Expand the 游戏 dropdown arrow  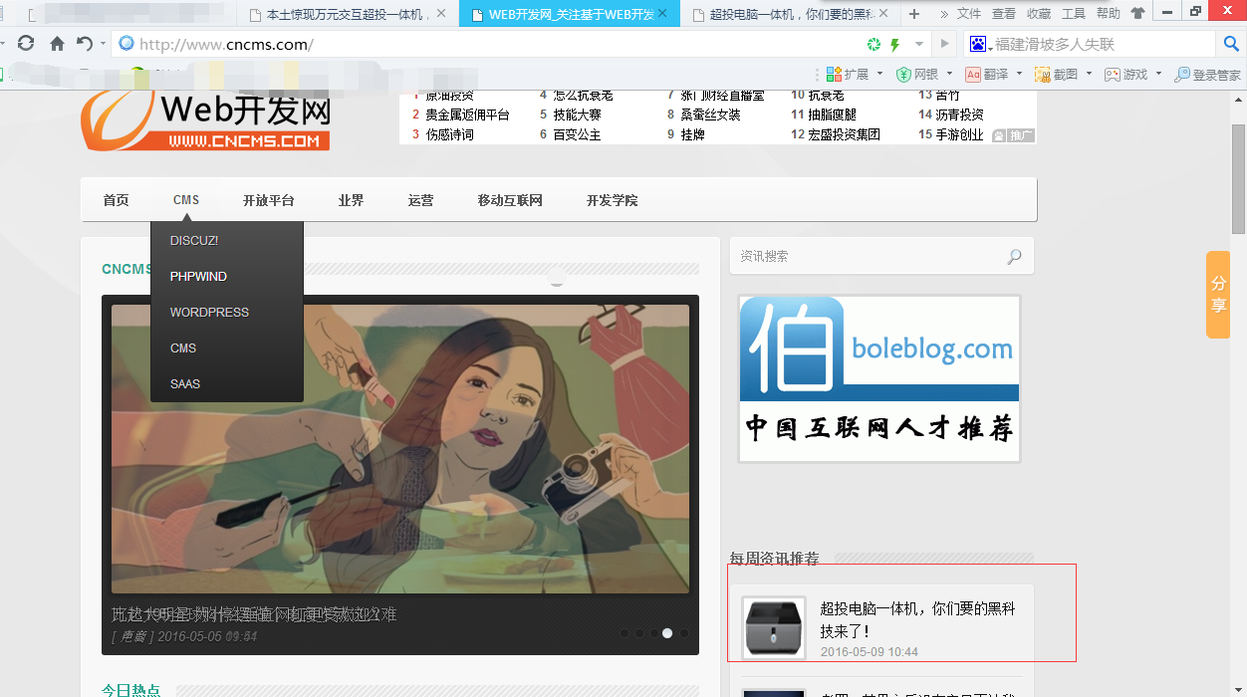tap(1159, 75)
